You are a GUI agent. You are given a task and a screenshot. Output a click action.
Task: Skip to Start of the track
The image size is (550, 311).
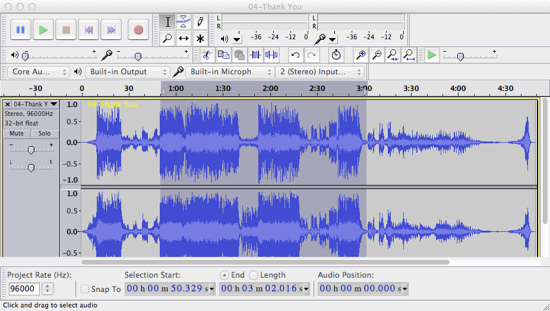click(88, 30)
